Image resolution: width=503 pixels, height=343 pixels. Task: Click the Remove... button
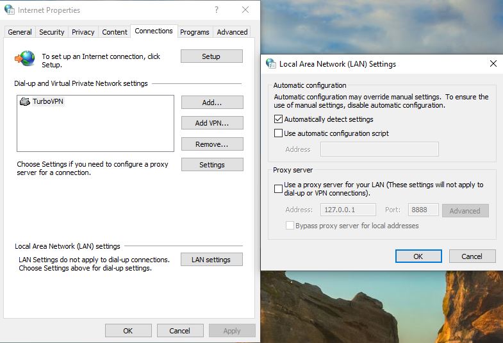[x=212, y=144]
